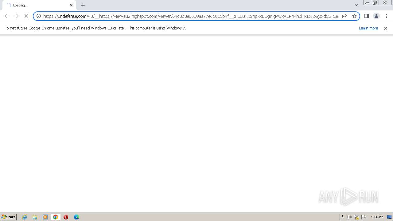
Task: Launch Windows Media Player from taskbar
Action: [45, 217]
